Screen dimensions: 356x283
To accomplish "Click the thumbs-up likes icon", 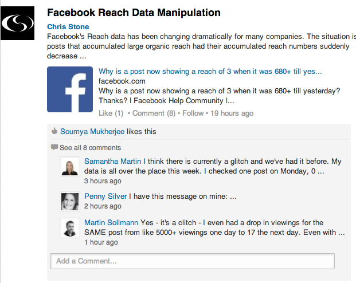I will point(54,131).
